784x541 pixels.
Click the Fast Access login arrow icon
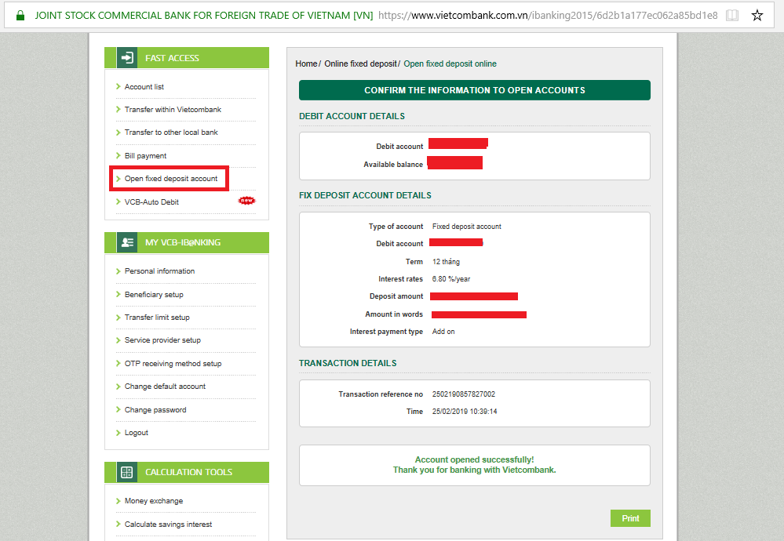(127, 58)
